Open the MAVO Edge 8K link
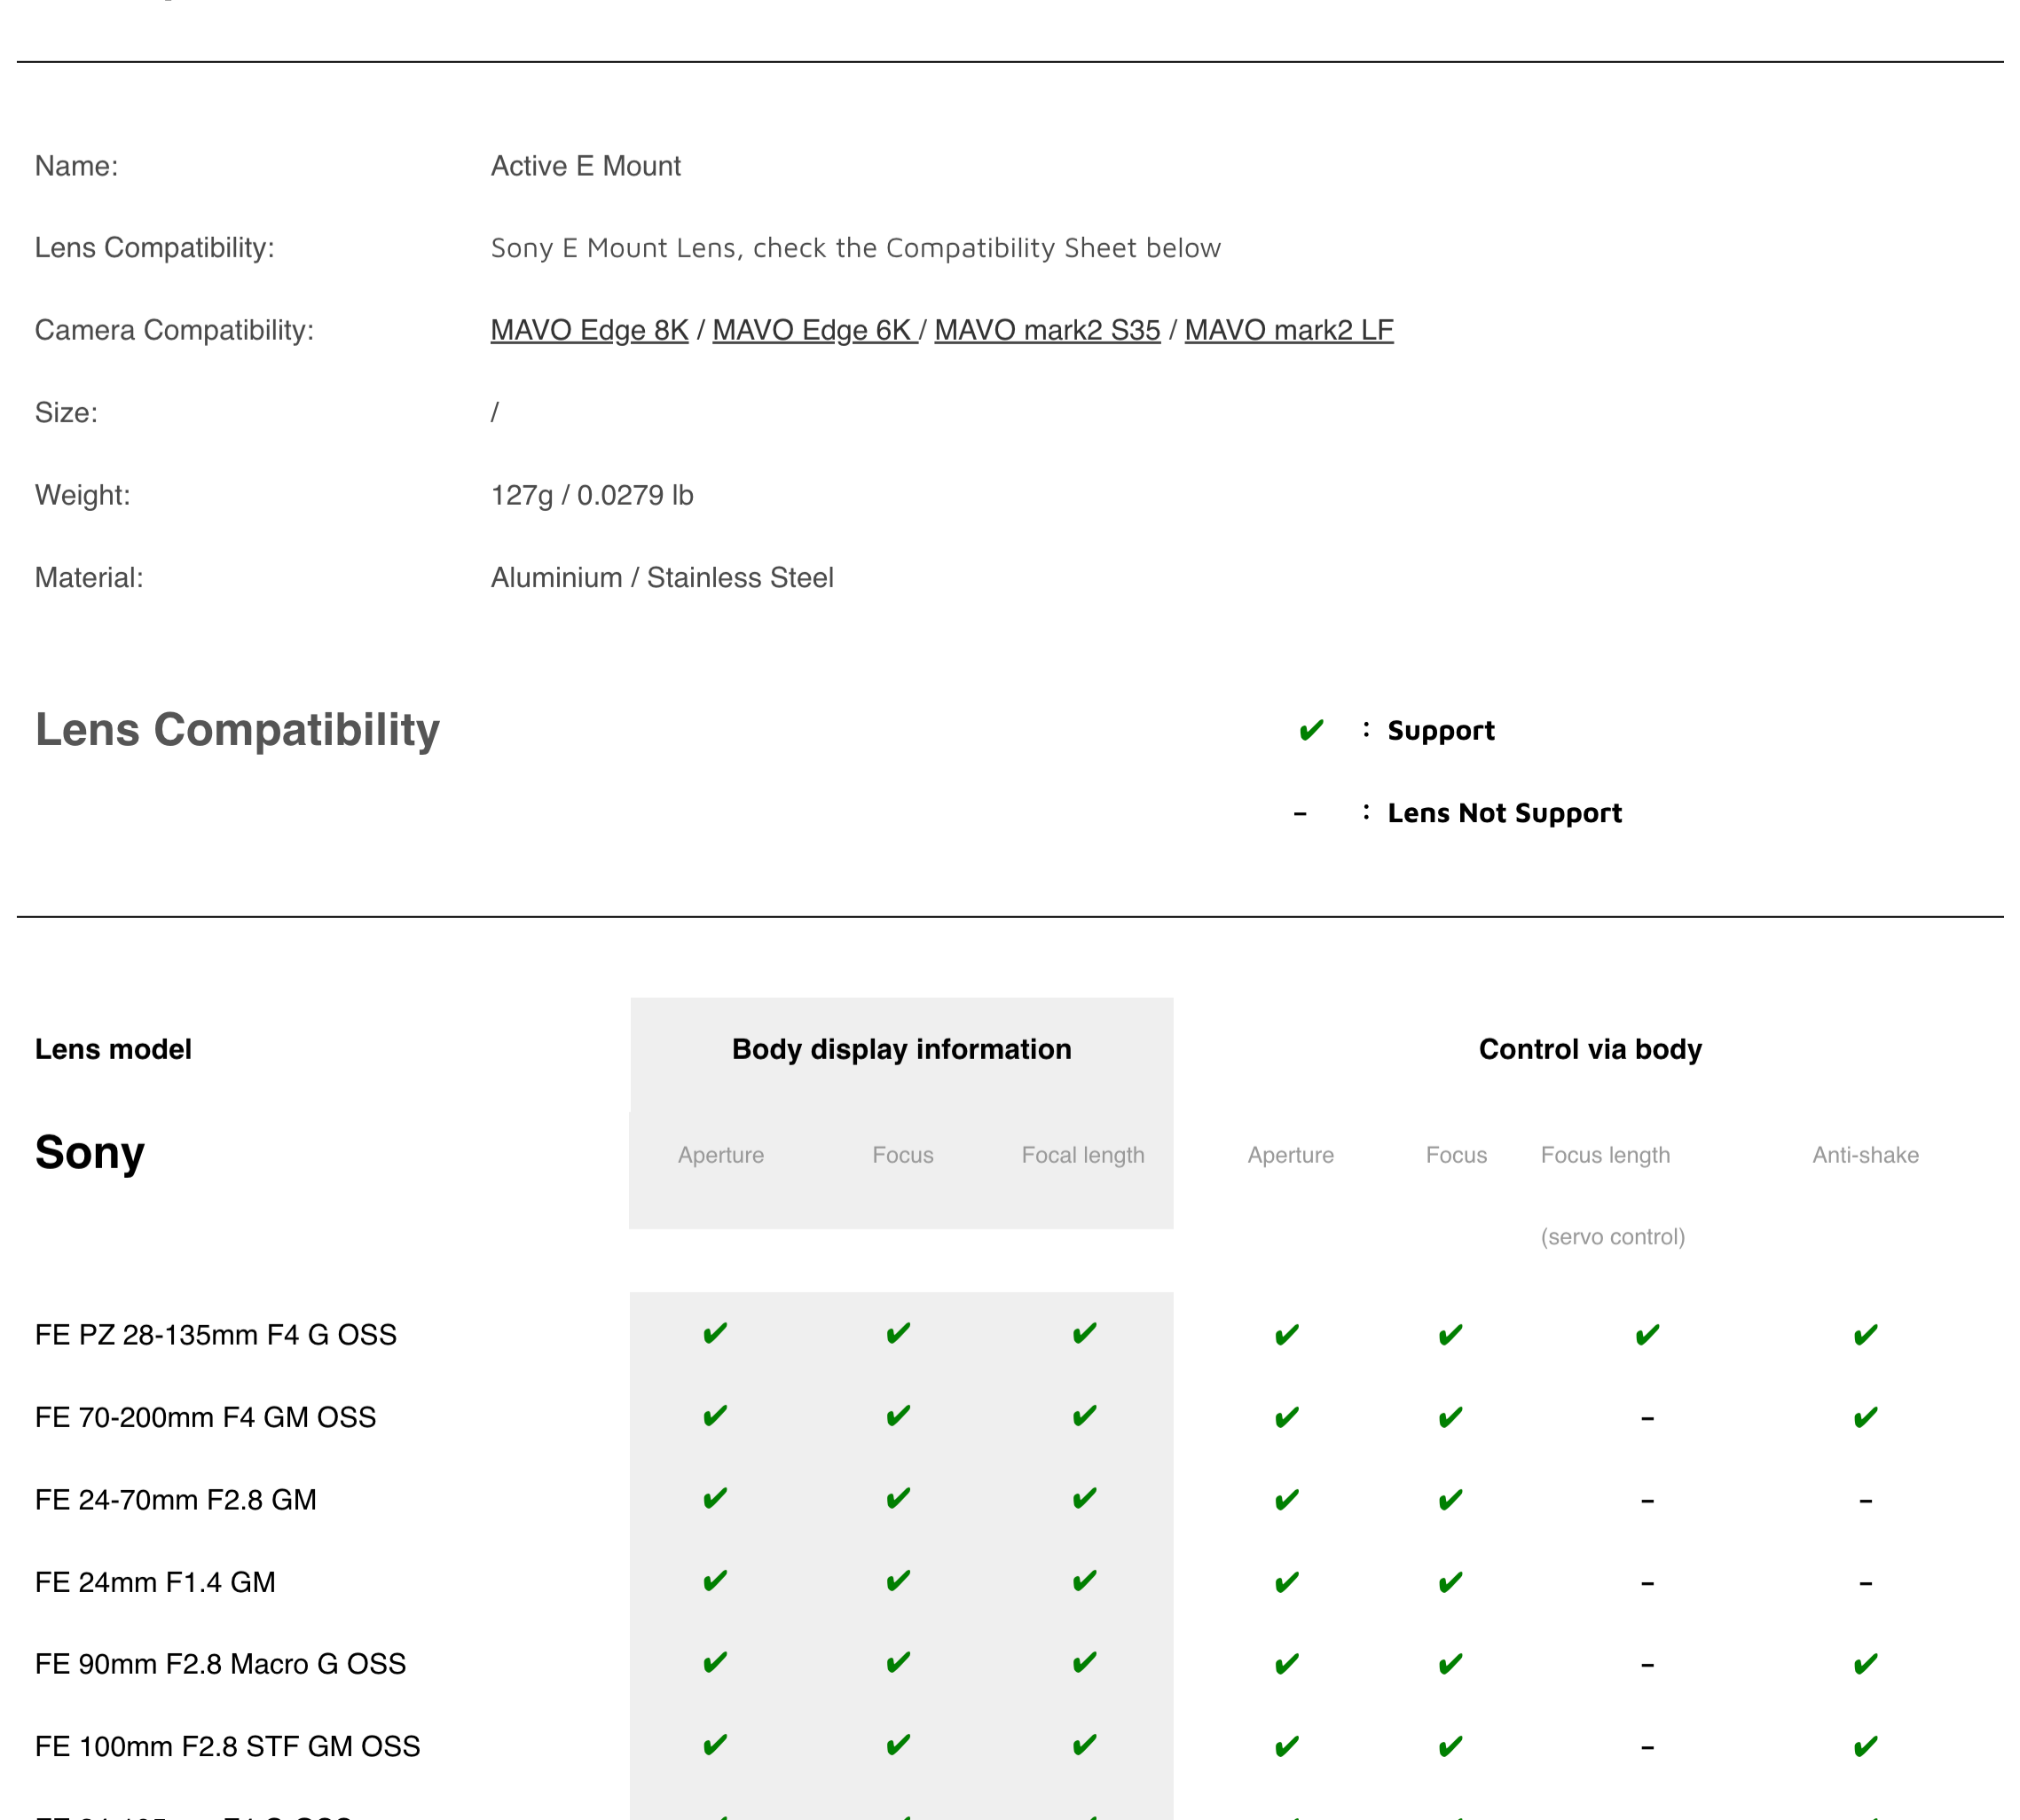 tap(589, 330)
